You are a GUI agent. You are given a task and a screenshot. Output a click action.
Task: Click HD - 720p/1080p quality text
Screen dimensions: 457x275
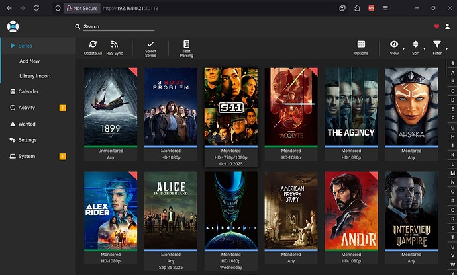(231, 157)
